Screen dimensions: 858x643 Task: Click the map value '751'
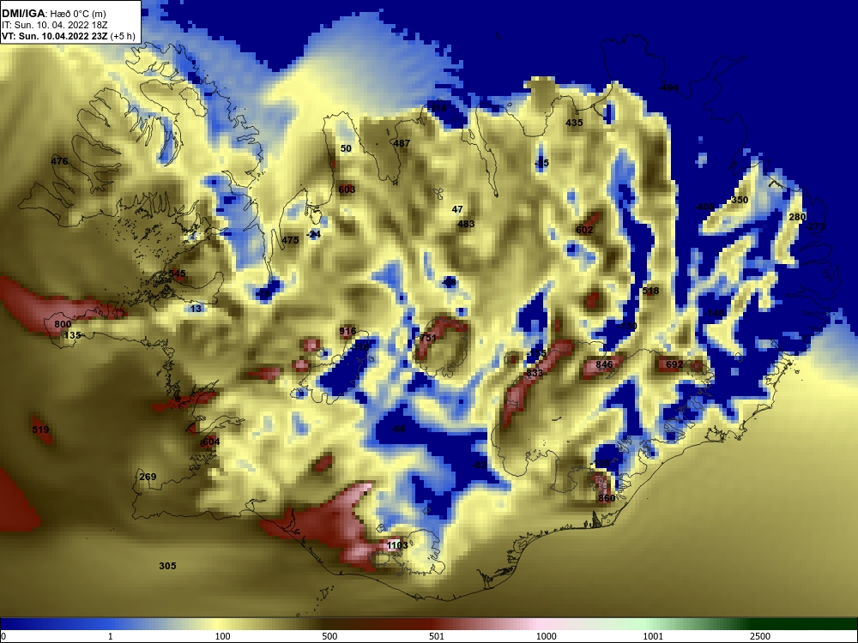coord(428,339)
